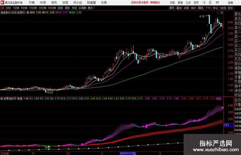The image size is (241, 155).
Task: Click the 返回 back button
Action: click(230, 8)
